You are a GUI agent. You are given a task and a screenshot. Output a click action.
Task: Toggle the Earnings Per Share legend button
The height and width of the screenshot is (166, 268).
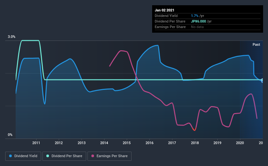point(109,156)
